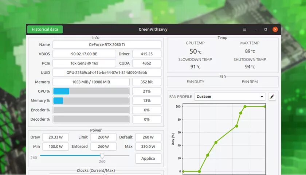306x175 pixels.
Task: Click the Encoder % usage bar
Action: tap(91, 110)
